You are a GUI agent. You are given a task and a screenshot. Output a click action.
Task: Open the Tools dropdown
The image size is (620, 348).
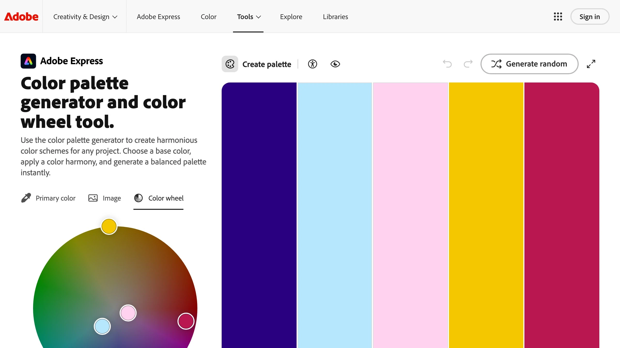249,17
